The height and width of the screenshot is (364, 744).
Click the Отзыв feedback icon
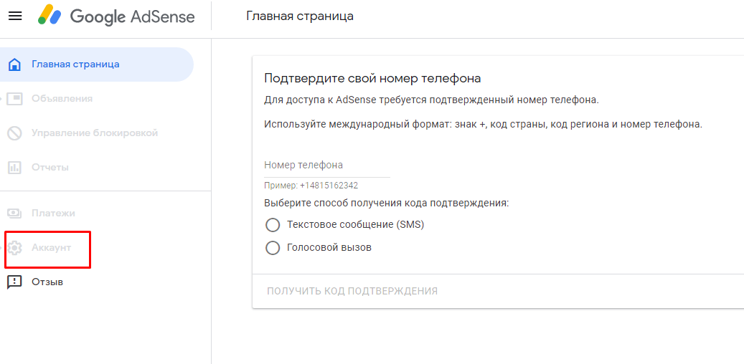coord(15,282)
